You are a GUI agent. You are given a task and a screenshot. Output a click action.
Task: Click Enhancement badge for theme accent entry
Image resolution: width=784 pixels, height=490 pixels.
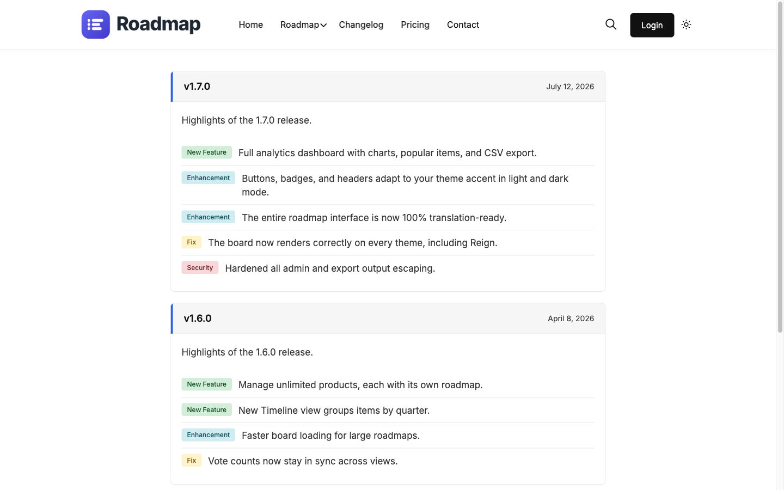coord(209,178)
